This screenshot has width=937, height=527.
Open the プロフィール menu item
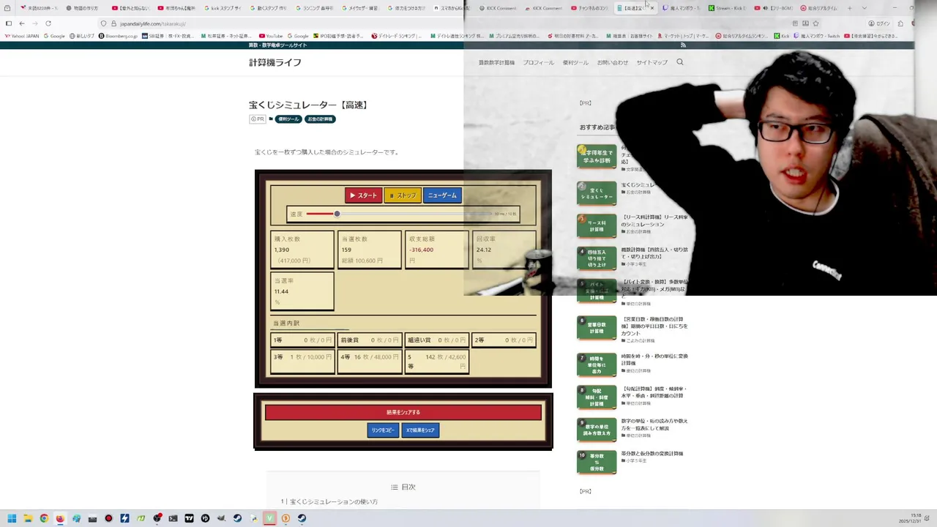(x=538, y=62)
